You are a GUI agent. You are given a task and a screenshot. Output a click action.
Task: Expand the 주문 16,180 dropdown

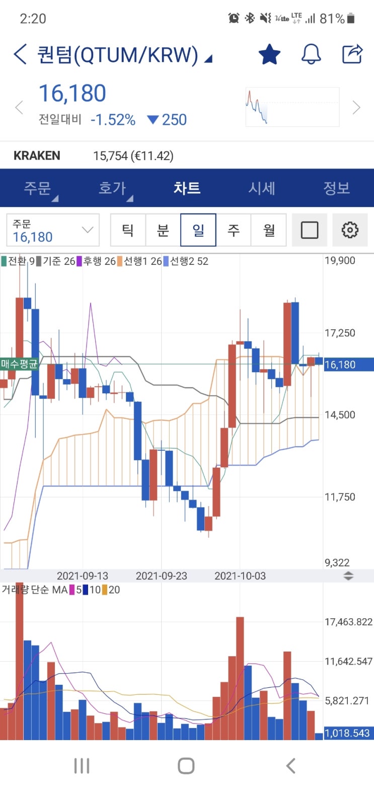tap(53, 230)
